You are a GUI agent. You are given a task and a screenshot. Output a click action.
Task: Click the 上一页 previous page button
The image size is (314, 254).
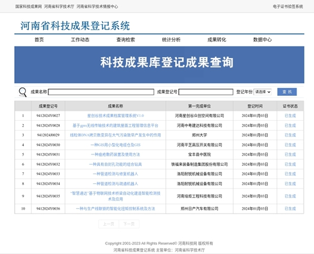click(x=109, y=224)
